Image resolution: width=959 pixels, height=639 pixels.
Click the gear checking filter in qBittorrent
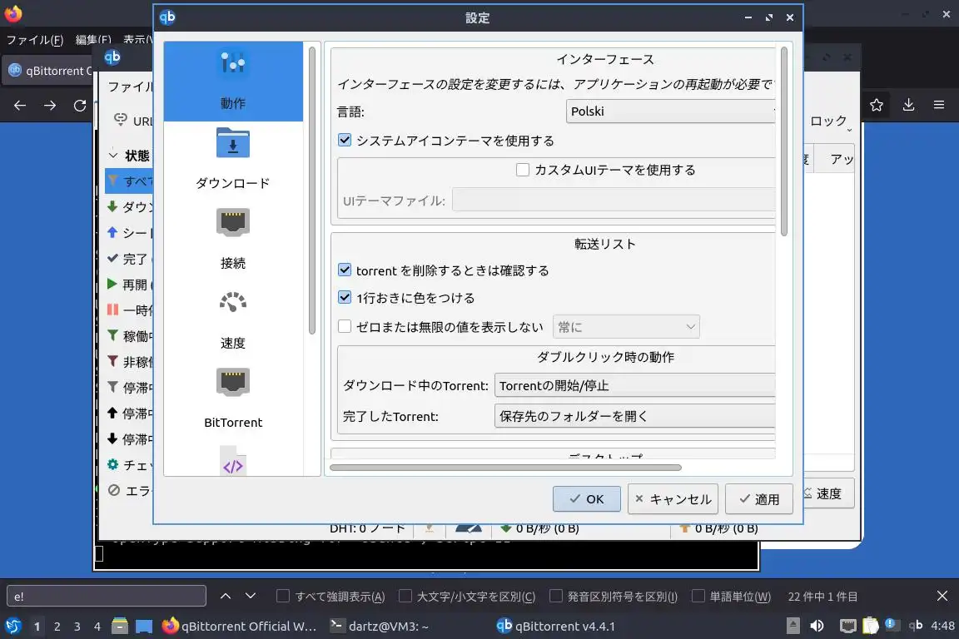pyautogui.click(x=112, y=464)
